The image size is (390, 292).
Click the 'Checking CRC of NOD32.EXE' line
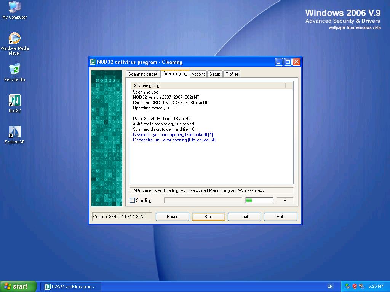(x=171, y=103)
